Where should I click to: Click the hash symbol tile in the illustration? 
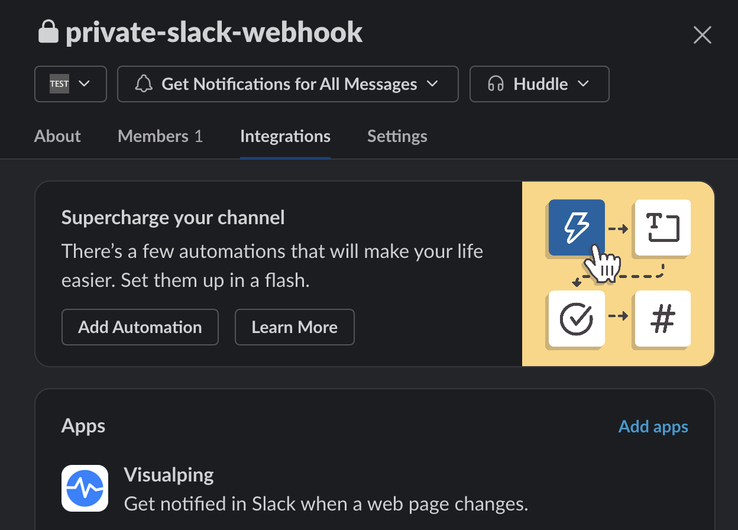click(662, 319)
